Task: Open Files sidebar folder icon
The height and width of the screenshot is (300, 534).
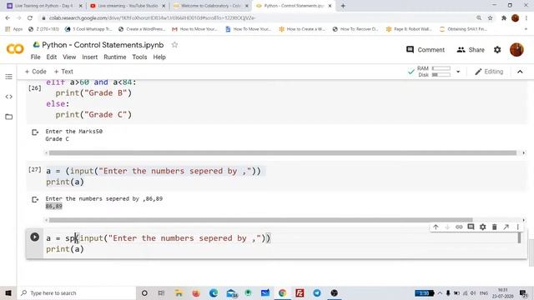Action: [9, 117]
